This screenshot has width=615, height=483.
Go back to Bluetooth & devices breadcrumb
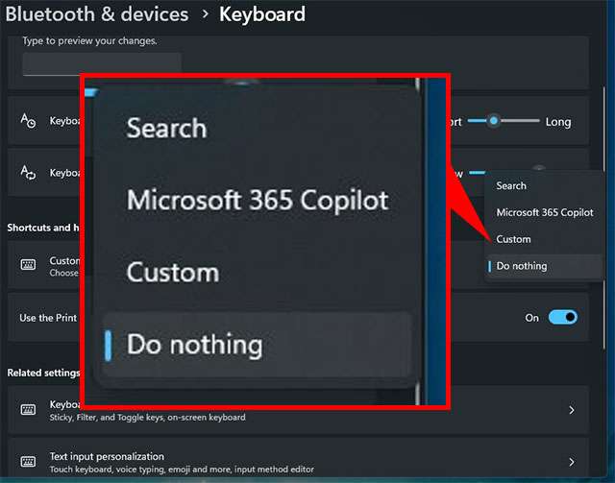pos(97,14)
